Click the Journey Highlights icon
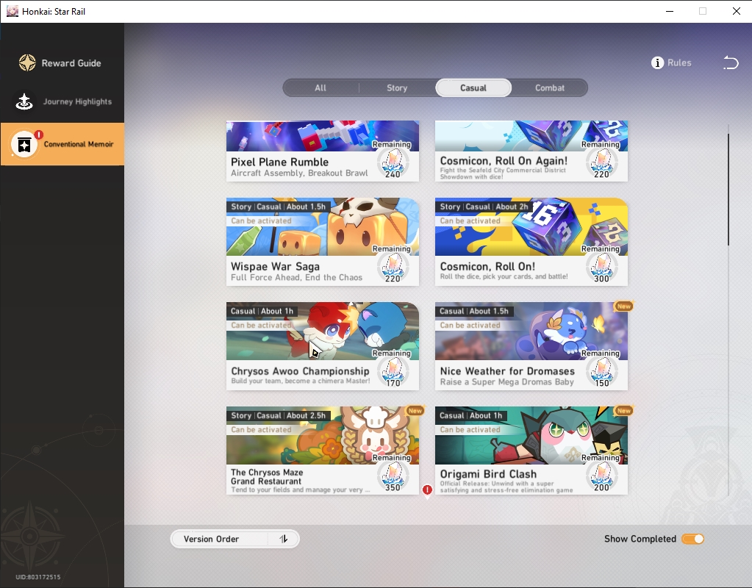This screenshot has width=752, height=588. click(x=24, y=101)
